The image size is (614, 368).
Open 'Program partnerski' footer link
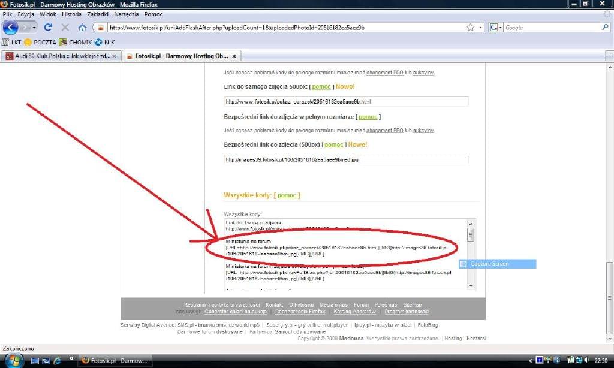407,312
